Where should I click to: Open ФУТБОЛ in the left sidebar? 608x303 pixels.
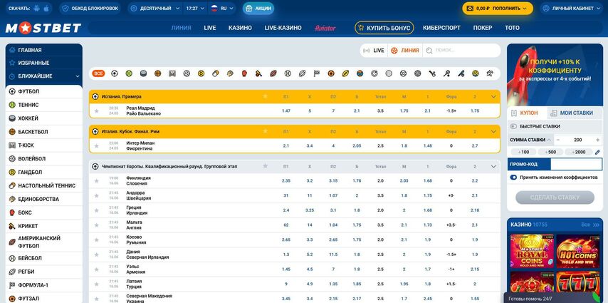tap(44, 92)
